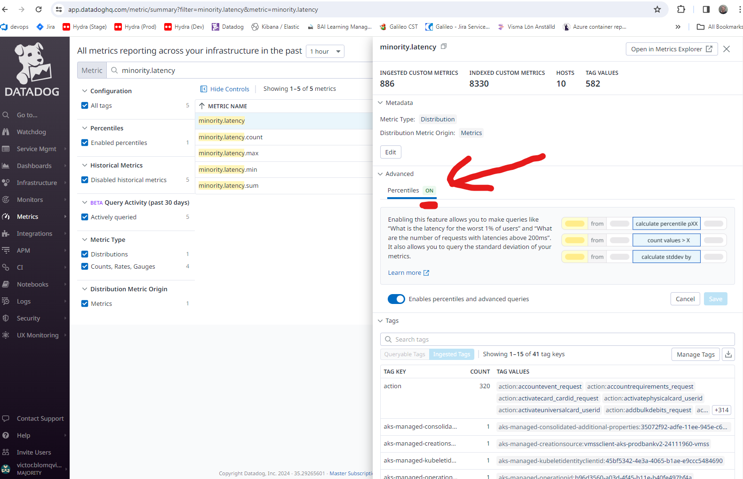The width and height of the screenshot is (743, 479).
Task: Open the Notebooks sidebar icon
Action: [6, 284]
